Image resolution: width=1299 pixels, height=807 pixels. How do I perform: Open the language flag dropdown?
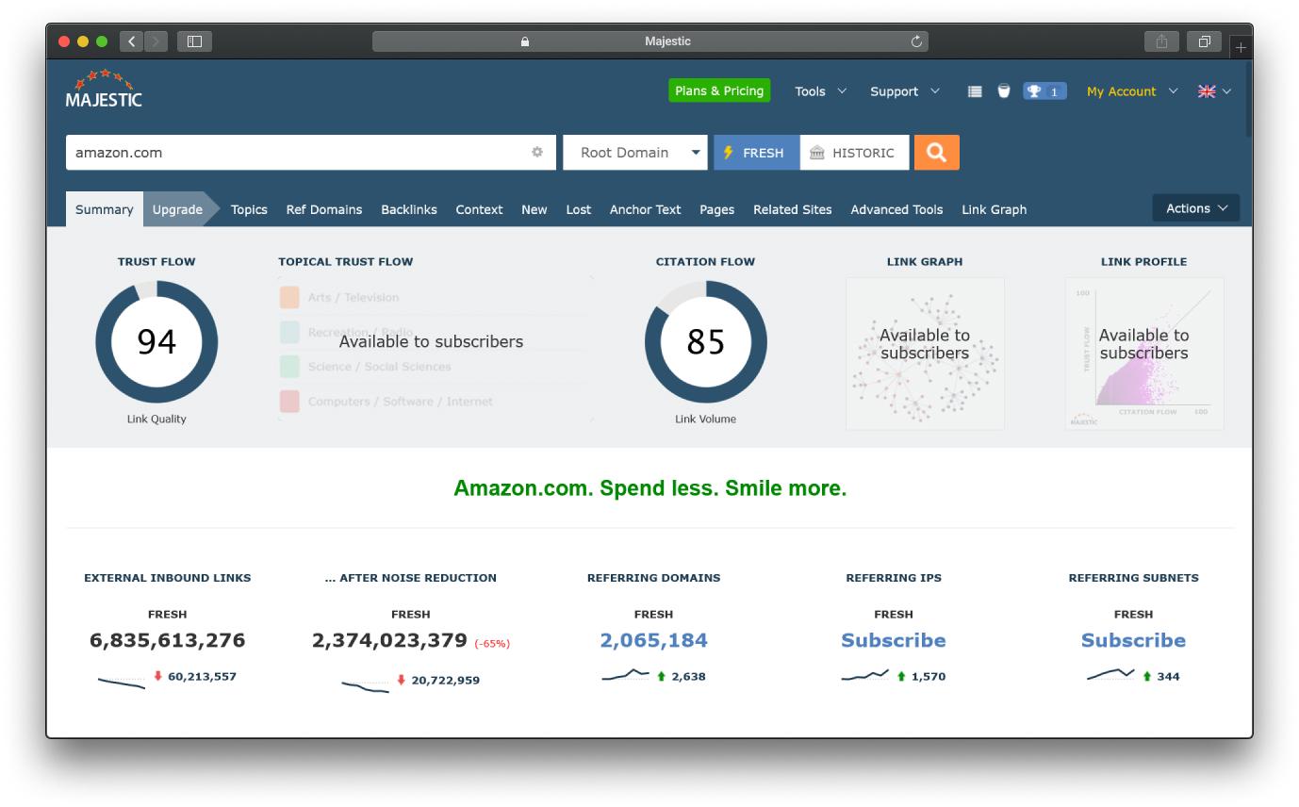coord(1214,91)
